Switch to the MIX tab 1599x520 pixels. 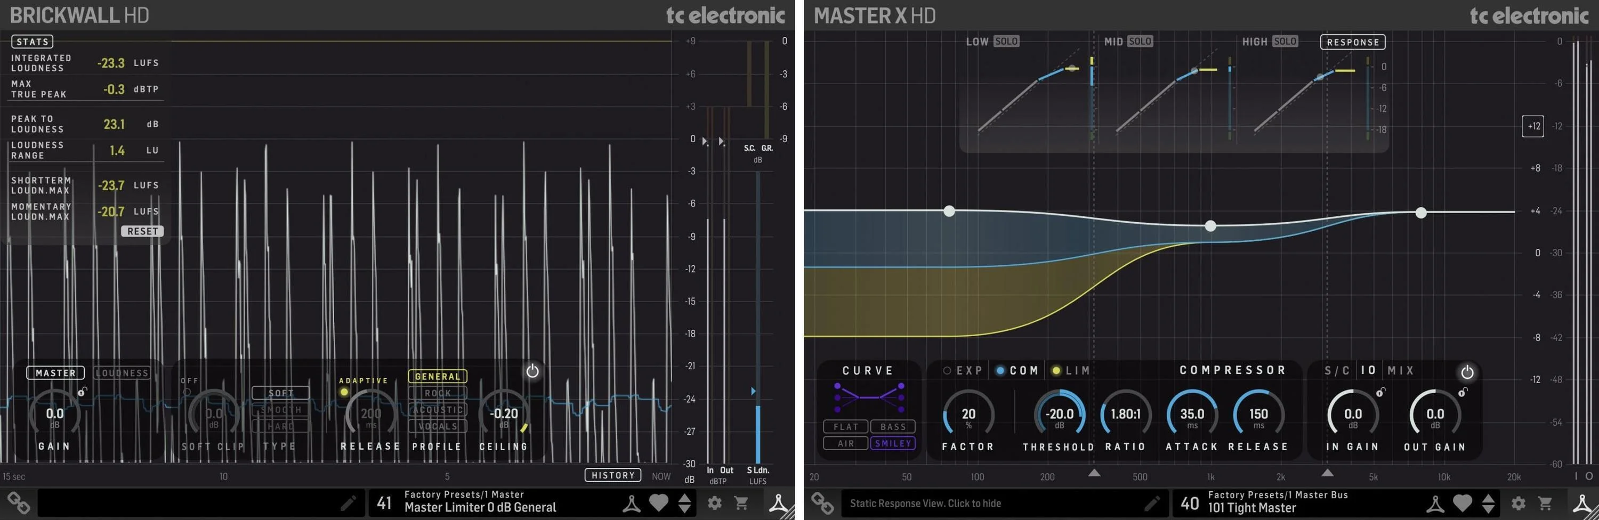pos(1401,370)
